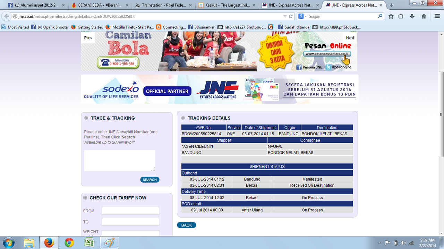Image resolution: width=444 pixels, height=249 pixels.
Task: Click the network signal tray icon
Action: [x=411, y=243]
